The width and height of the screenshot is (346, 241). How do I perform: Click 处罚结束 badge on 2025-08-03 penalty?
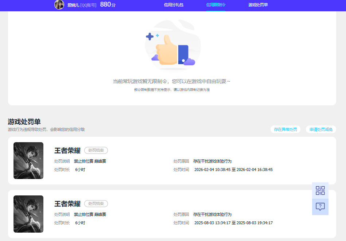point(96,203)
